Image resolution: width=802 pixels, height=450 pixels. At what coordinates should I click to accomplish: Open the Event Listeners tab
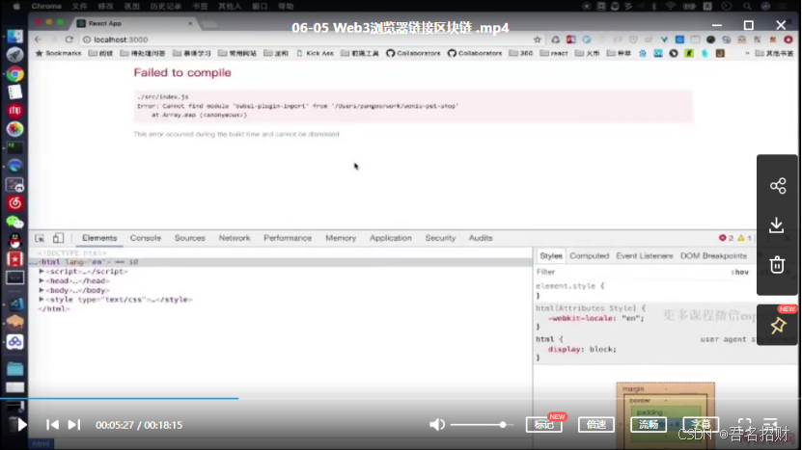pyautogui.click(x=645, y=256)
